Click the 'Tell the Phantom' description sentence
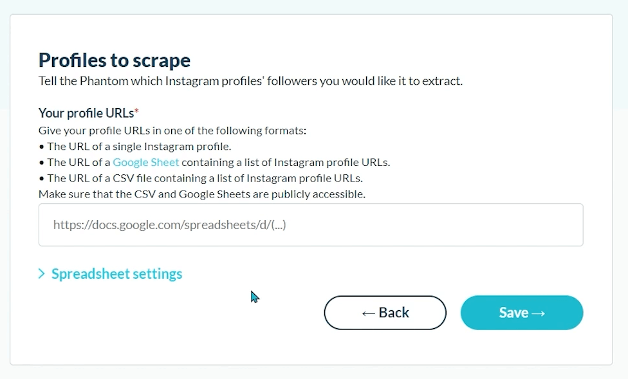The image size is (628, 379). (x=251, y=81)
